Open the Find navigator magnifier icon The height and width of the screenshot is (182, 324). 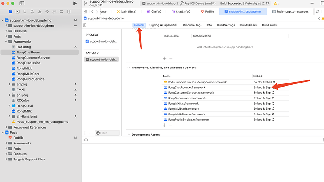[x=32, y=12]
